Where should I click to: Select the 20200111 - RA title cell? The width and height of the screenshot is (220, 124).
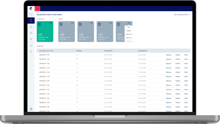(44, 94)
